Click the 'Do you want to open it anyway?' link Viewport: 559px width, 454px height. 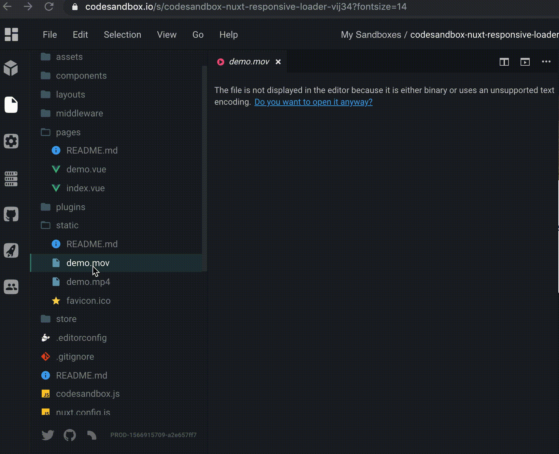point(313,102)
